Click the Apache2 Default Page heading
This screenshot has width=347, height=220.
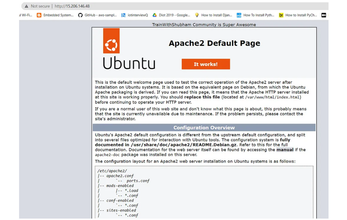(214, 43)
